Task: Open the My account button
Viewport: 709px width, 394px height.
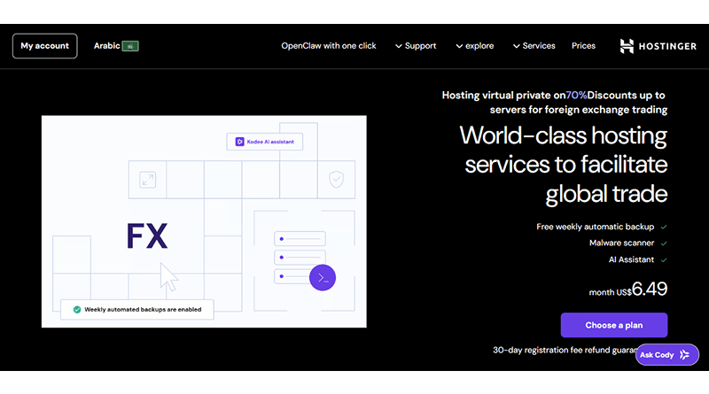Action: [45, 46]
